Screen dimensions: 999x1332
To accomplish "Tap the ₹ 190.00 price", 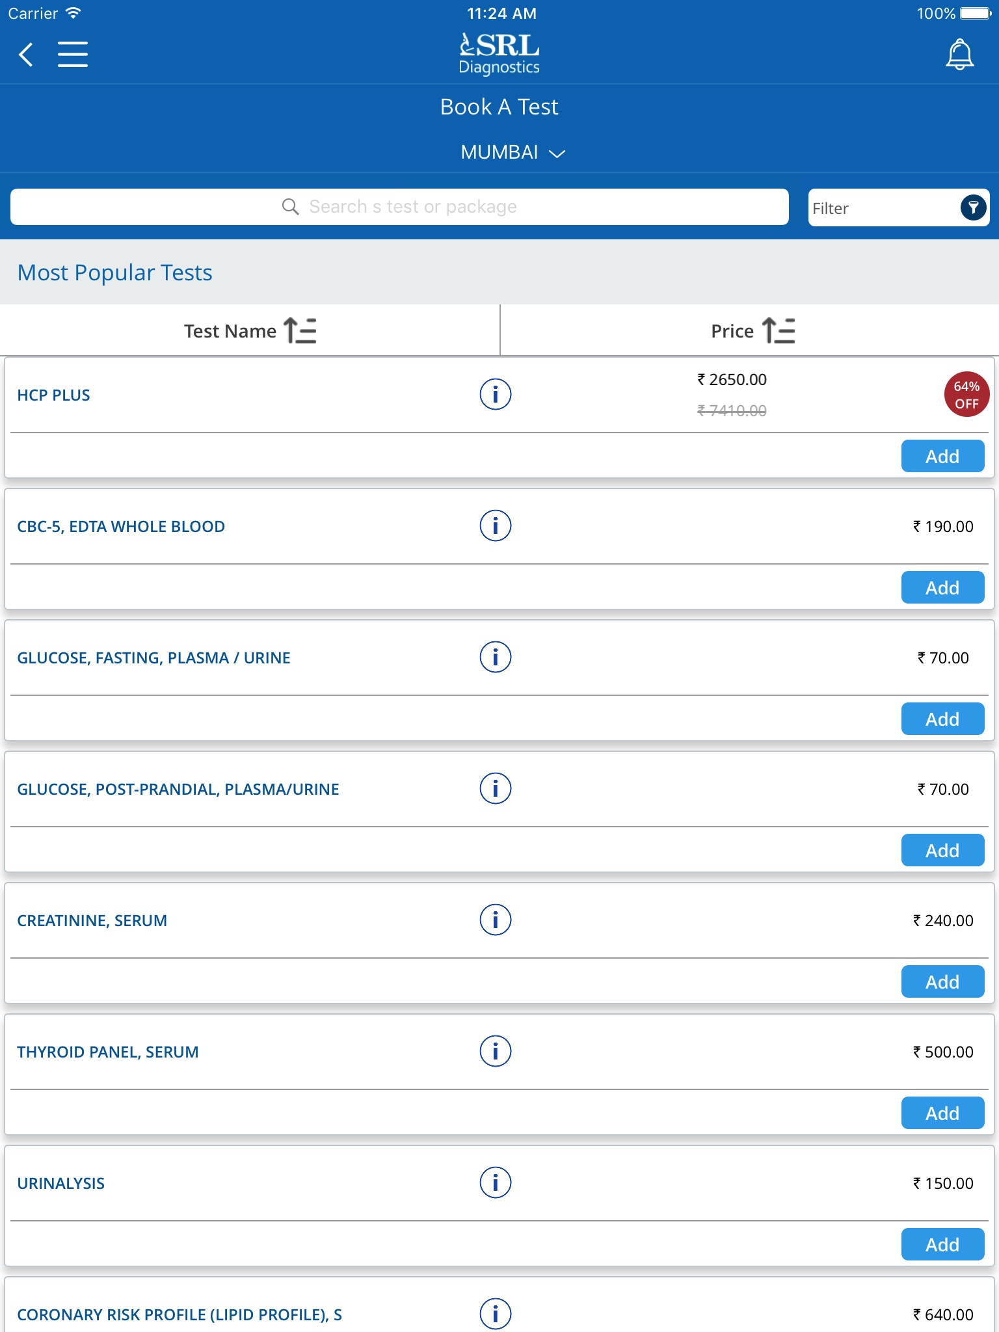I will (x=943, y=526).
